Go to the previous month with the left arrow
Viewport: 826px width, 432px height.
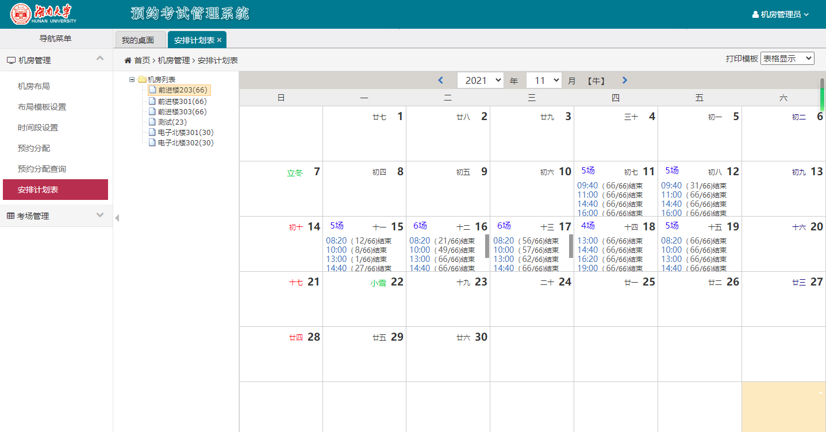coord(440,80)
